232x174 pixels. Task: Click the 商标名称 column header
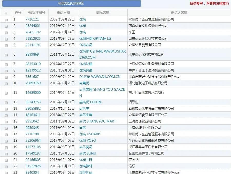[103, 13]
